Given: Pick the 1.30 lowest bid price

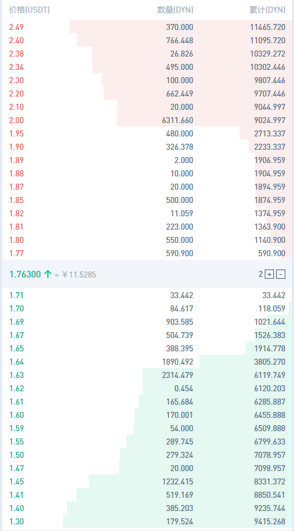Looking at the screenshot, I should pyautogui.click(x=16, y=521).
